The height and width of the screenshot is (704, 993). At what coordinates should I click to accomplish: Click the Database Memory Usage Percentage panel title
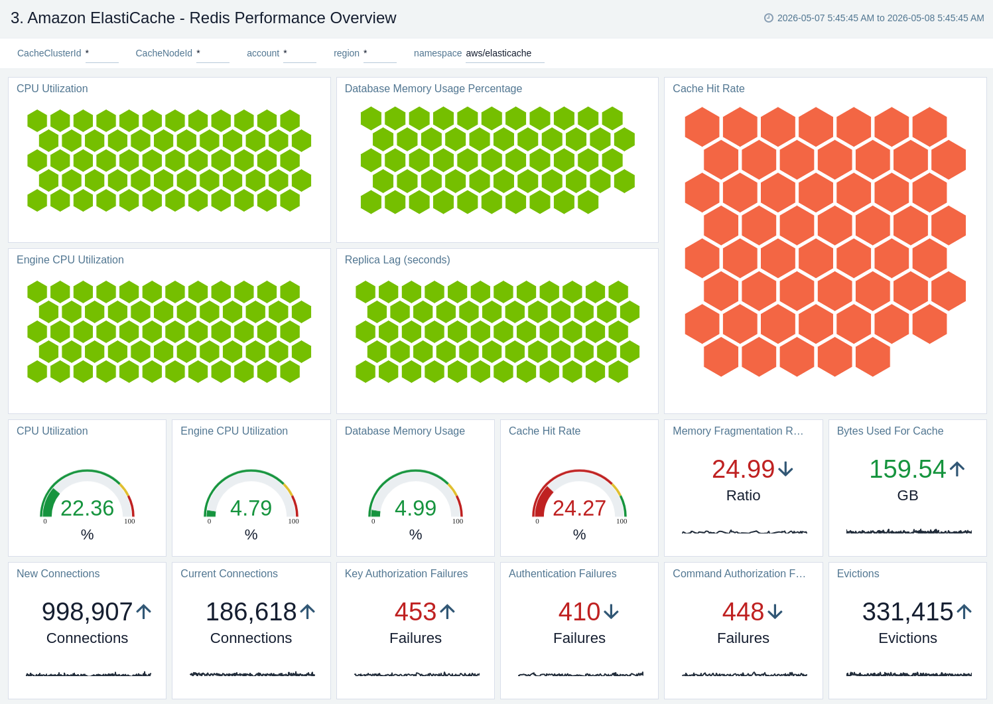(433, 88)
